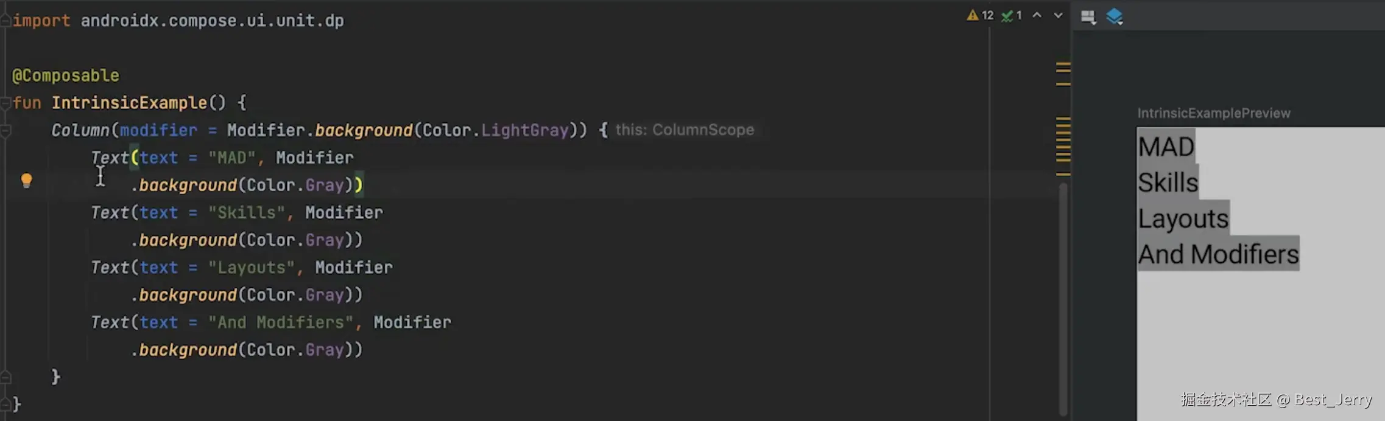Click the yellow lightbulb quick-fix icon
Viewport: 1385px width, 421px height.
coord(26,180)
